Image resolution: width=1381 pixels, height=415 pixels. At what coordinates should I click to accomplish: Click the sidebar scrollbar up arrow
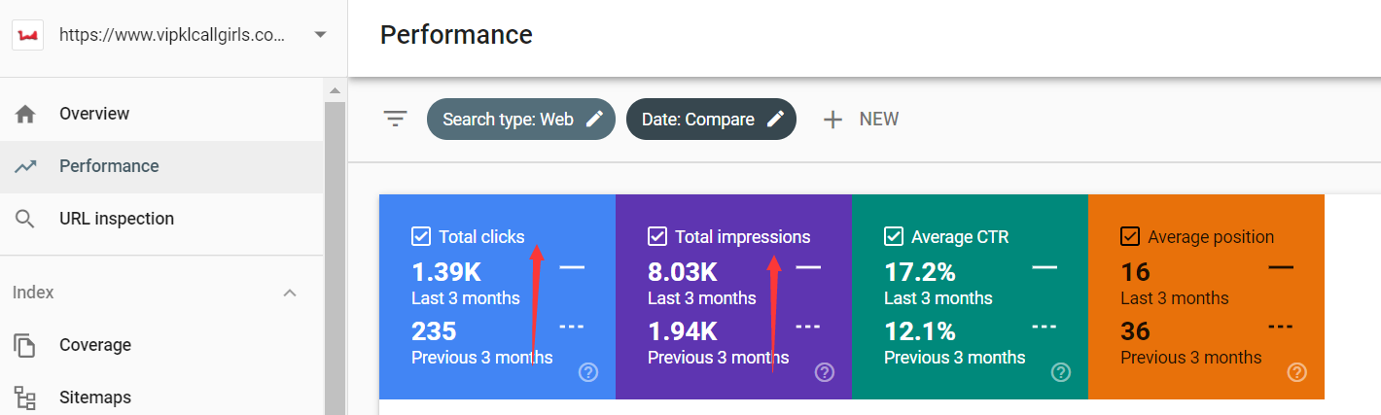coord(336,90)
